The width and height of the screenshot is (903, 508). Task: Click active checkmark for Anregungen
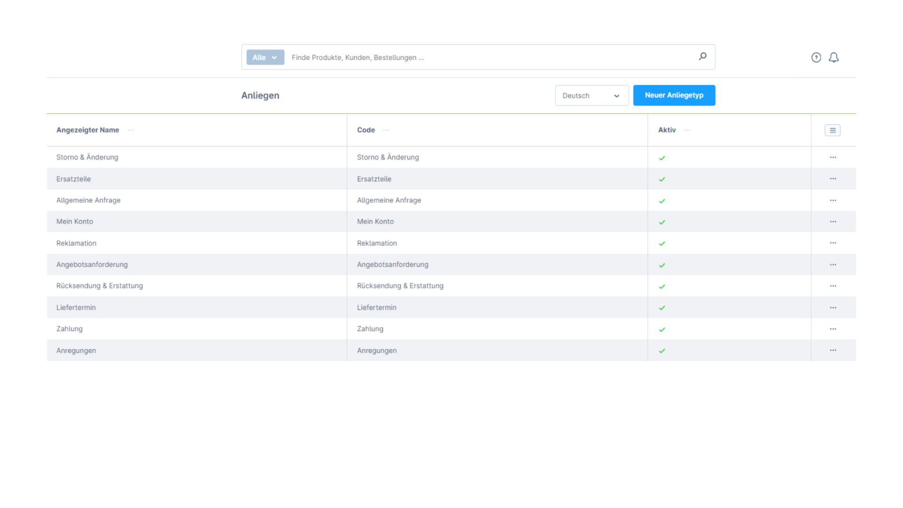point(662,351)
